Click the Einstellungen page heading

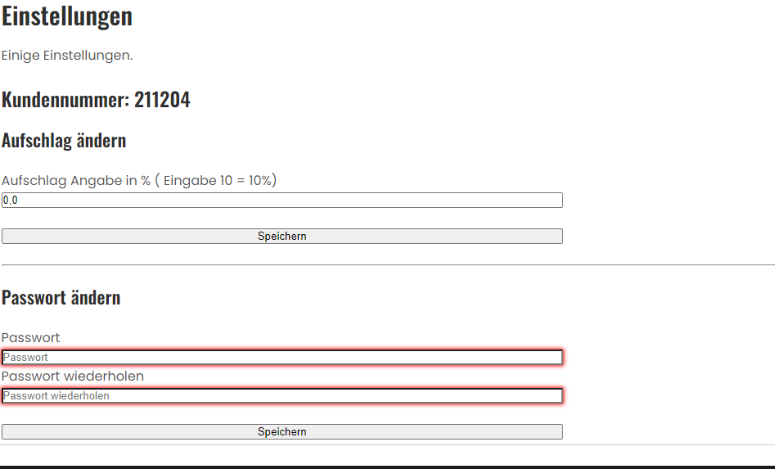click(x=66, y=16)
